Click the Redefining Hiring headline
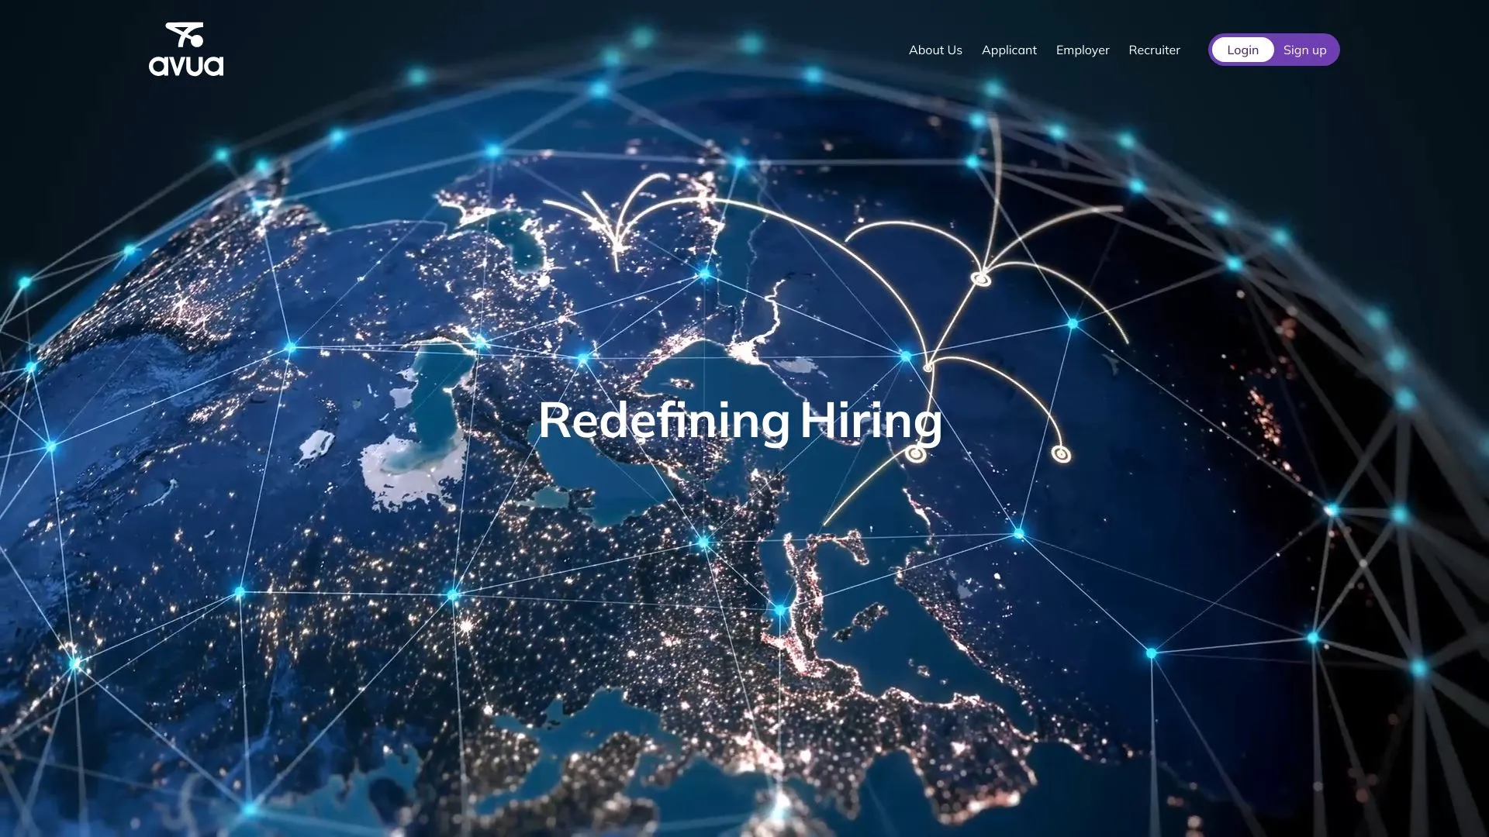This screenshot has width=1489, height=837. (x=742, y=422)
